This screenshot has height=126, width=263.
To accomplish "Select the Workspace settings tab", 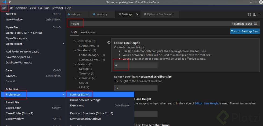I will (88, 32).
